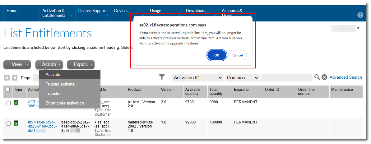Click the help question mark icon
Viewport: 371px width, 144px height.
click(360, 15)
